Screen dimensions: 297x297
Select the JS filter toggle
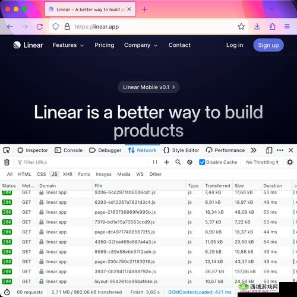point(55,174)
